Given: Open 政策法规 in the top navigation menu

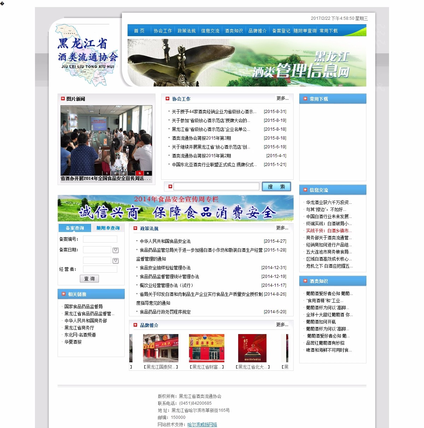Looking at the screenshot, I should pyautogui.click(x=187, y=31).
